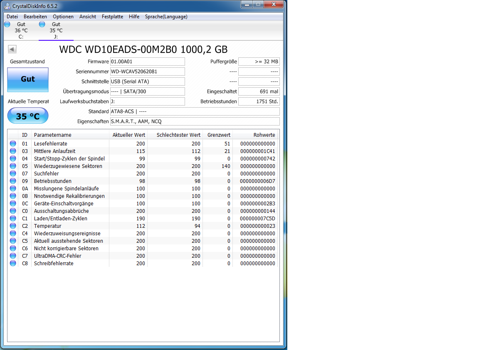Viewport: 479px width, 350px height.
Task: Click status icon for Ausschaltungsabbrüche row
Action: (x=13, y=211)
